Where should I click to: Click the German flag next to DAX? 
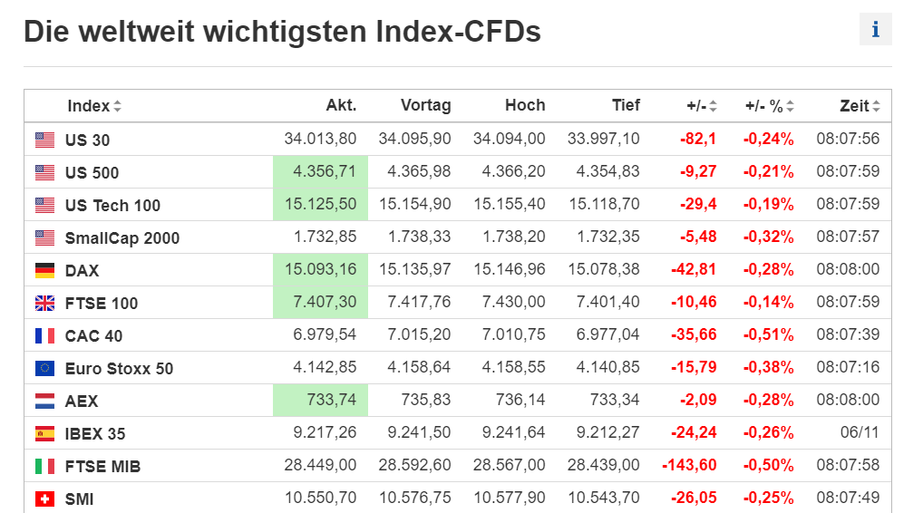44,270
